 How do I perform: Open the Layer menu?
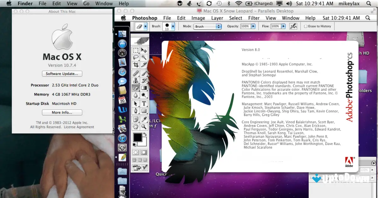(x=217, y=18)
